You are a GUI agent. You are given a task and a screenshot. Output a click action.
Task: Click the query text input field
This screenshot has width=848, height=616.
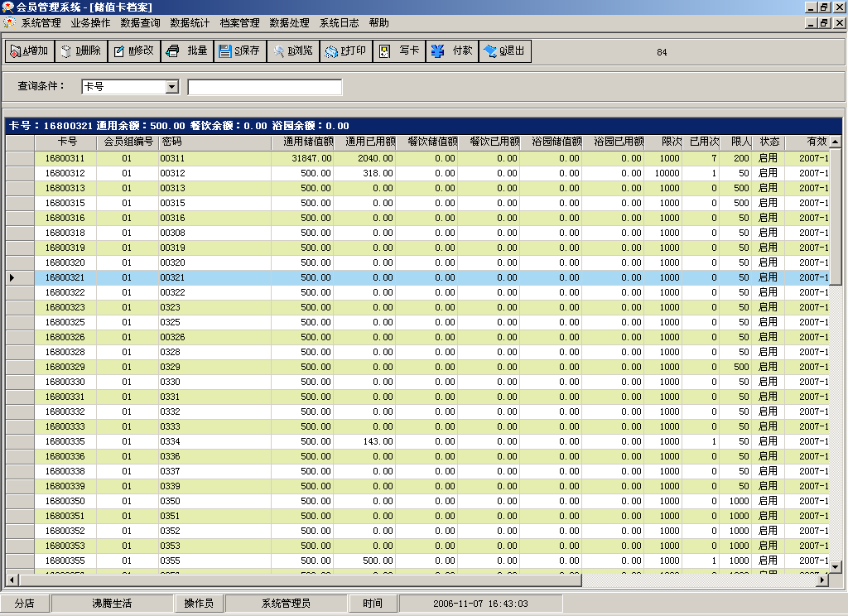tap(264, 87)
